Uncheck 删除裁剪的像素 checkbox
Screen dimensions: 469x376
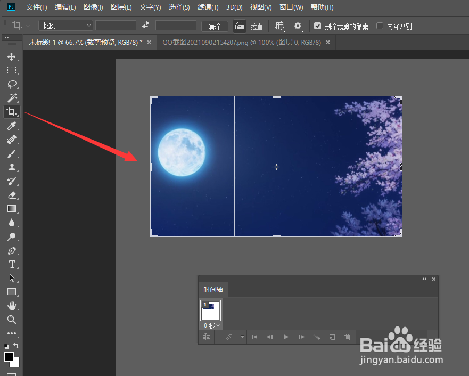(x=317, y=26)
